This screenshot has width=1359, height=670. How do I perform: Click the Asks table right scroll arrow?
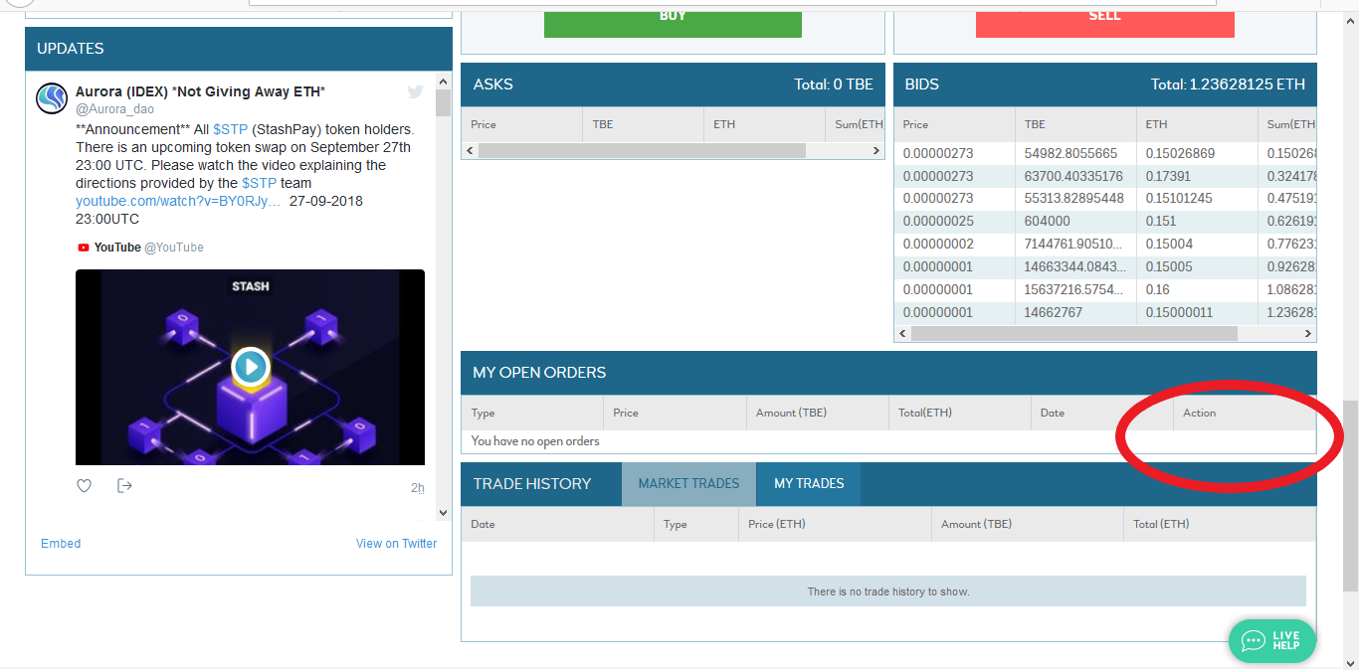876,151
